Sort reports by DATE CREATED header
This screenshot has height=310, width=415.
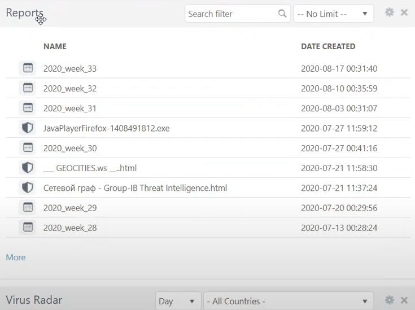328,46
